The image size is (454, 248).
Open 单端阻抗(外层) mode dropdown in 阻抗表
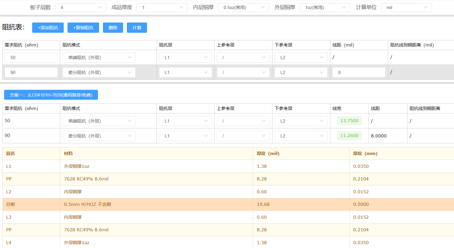99,57
